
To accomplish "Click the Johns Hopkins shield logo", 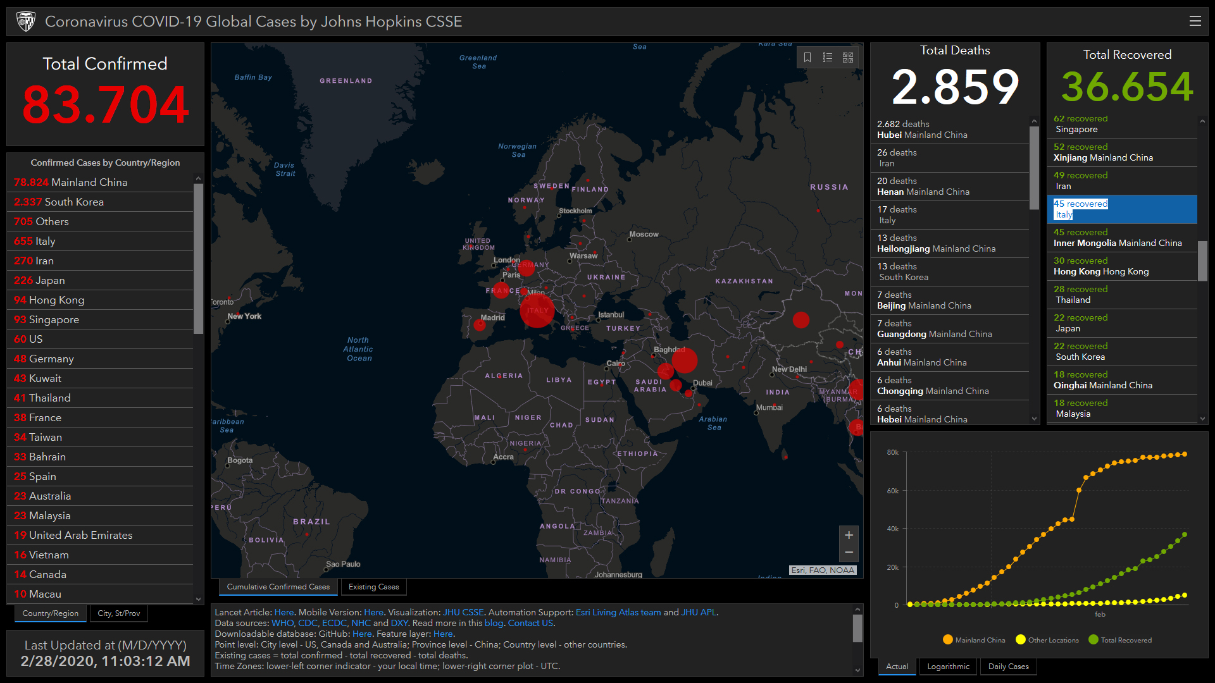I will 26,22.
